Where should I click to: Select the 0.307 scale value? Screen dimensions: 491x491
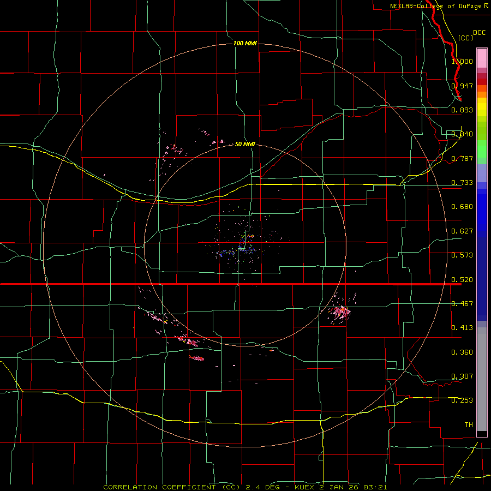[x=462, y=376]
